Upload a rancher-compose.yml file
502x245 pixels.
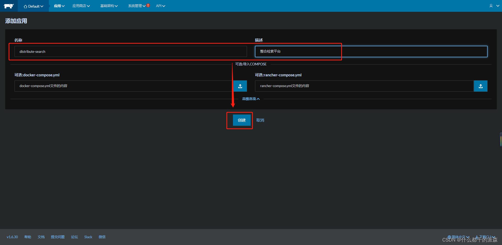point(481,86)
